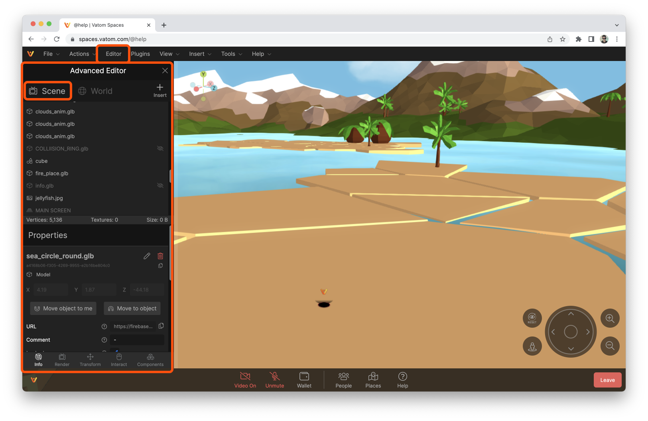Click the Reset view eye icon
Screen dimensions: 648x421
(532, 318)
